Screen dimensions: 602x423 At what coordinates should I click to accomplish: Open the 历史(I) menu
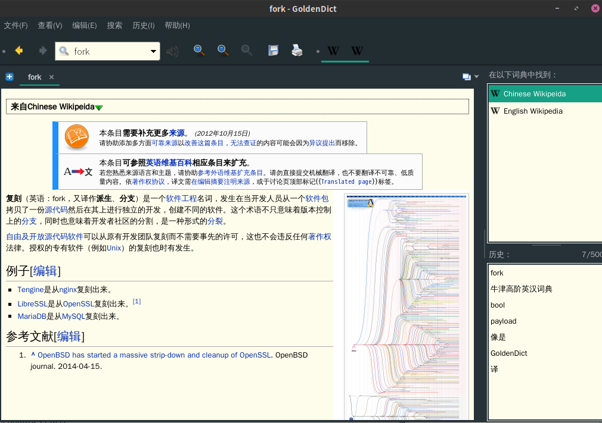point(143,26)
